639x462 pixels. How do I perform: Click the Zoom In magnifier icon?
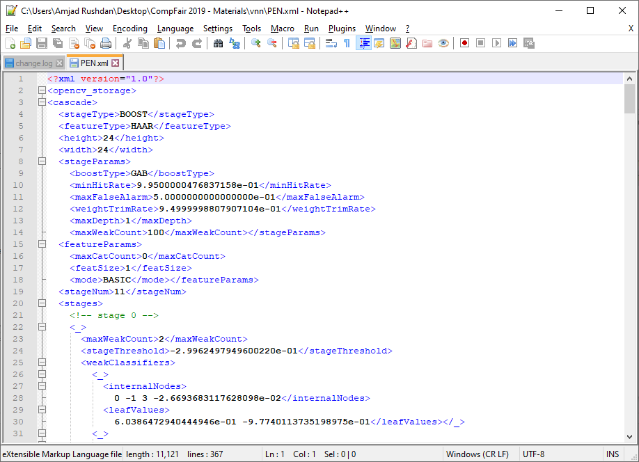point(255,43)
